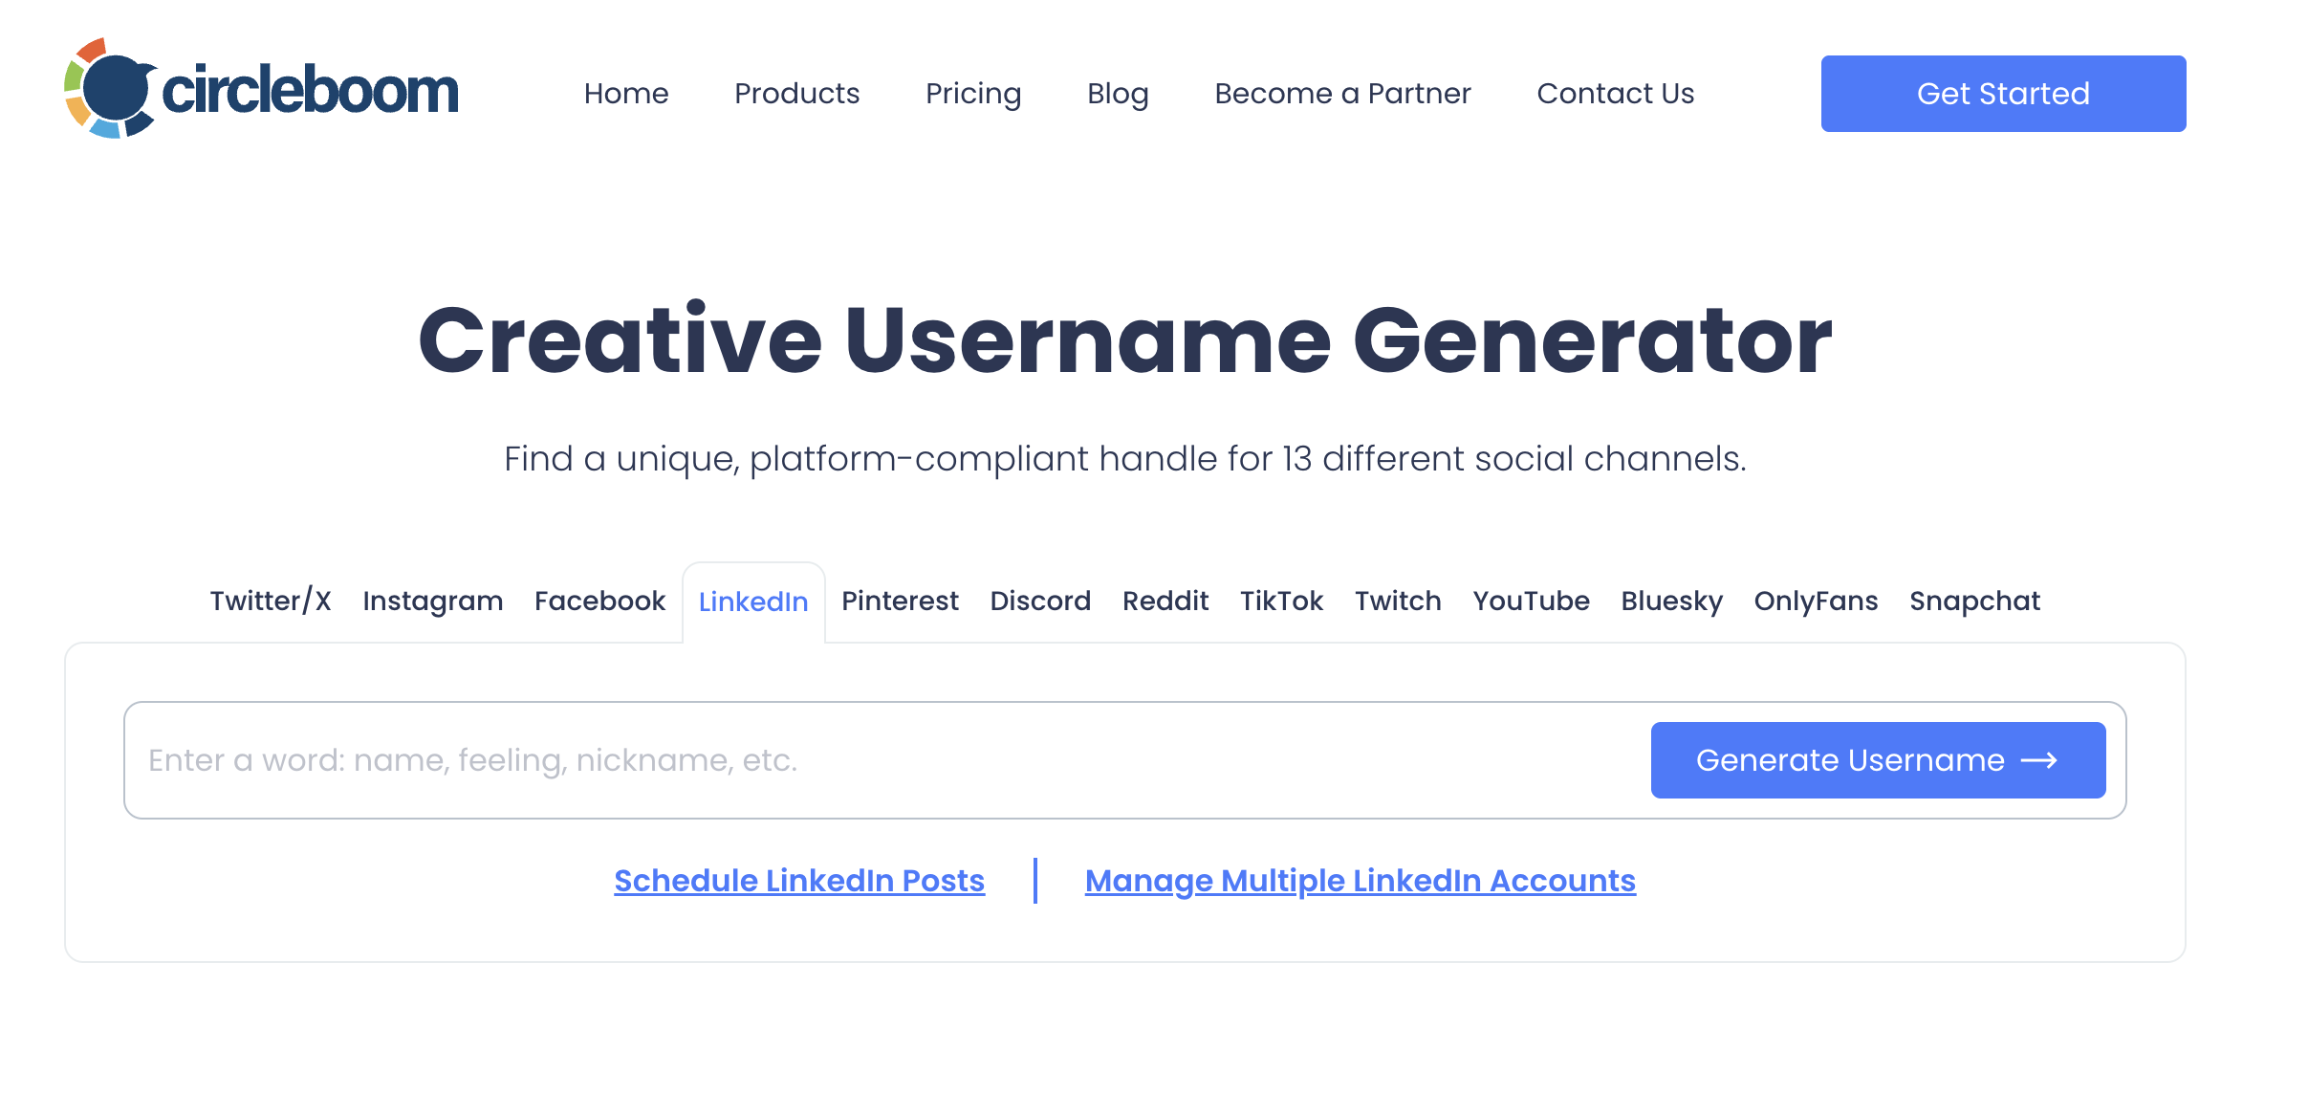Switch to the Discord tab
The height and width of the screenshot is (1094, 2308).
[x=1040, y=601]
